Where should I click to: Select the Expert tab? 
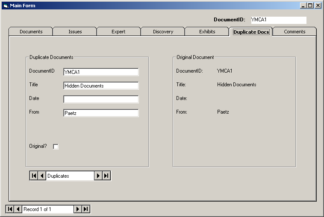[119, 32]
